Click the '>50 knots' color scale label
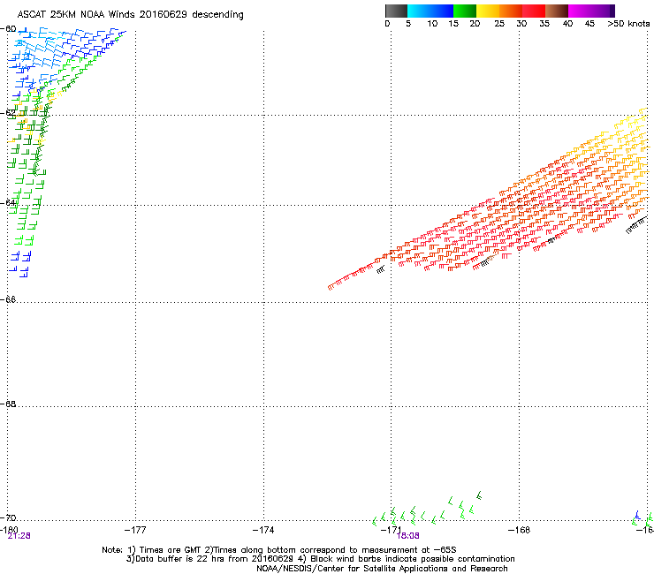This screenshot has height=574, width=654. pos(628,24)
